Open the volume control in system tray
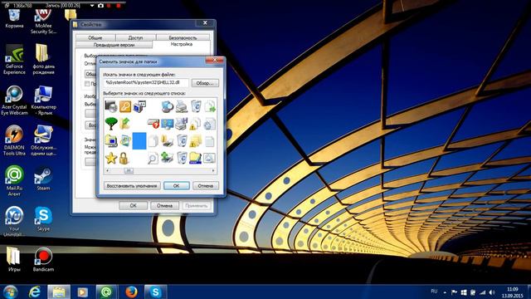The width and height of the screenshot is (531, 299). [492, 292]
